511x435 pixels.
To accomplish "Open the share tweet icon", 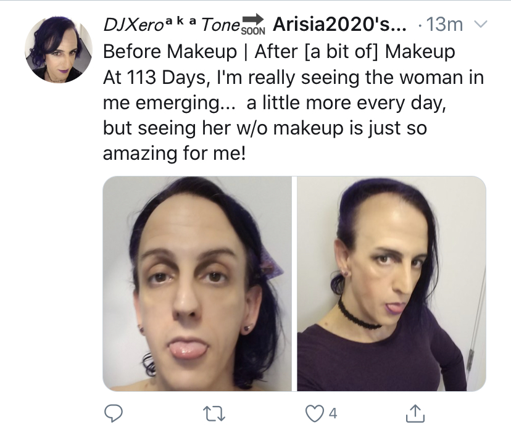I will (x=415, y=413).
